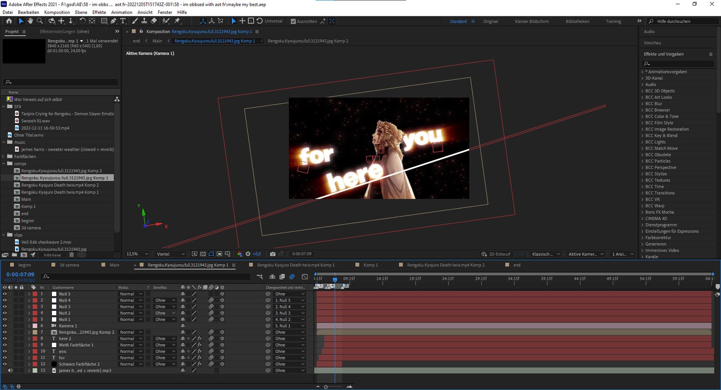Toggle mask and shape path visibility icon

click(211, 254)
